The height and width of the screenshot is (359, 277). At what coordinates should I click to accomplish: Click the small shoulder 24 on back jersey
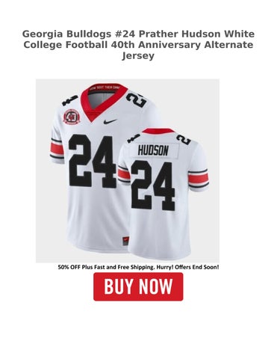[184, 139]
